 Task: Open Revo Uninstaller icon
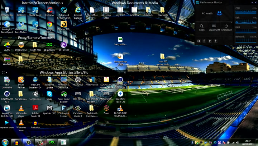click(7, 80)
